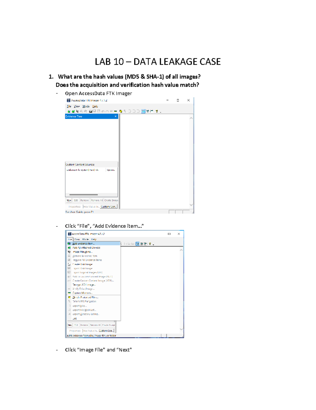Toggle the Properties panel display mode
Image resolution: width=316 pixels, height=410 pixels.
tap(151, 111)
